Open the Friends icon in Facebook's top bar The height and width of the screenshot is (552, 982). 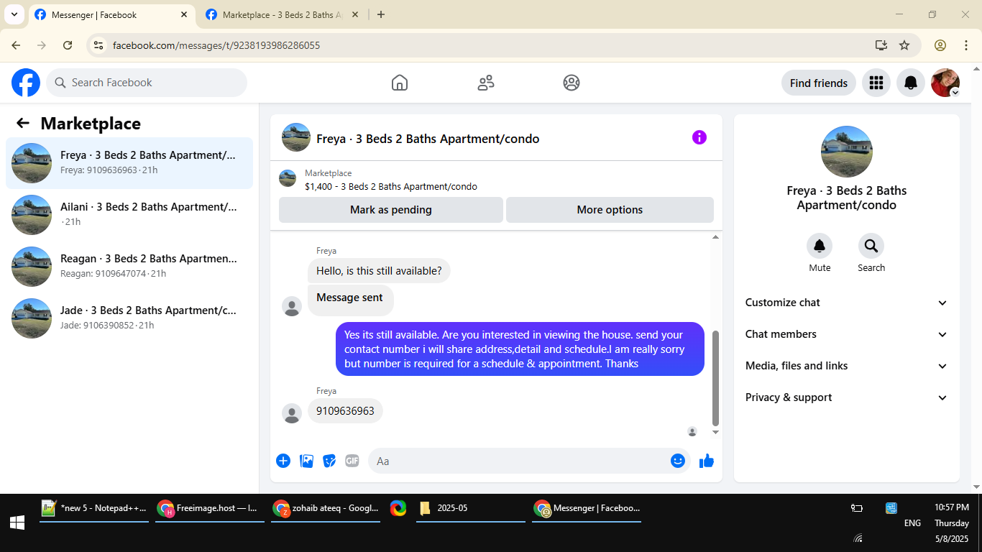click(486, 83)
